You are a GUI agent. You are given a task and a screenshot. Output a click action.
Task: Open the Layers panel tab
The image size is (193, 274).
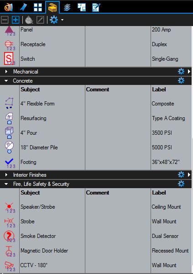[x=67, y=7]
